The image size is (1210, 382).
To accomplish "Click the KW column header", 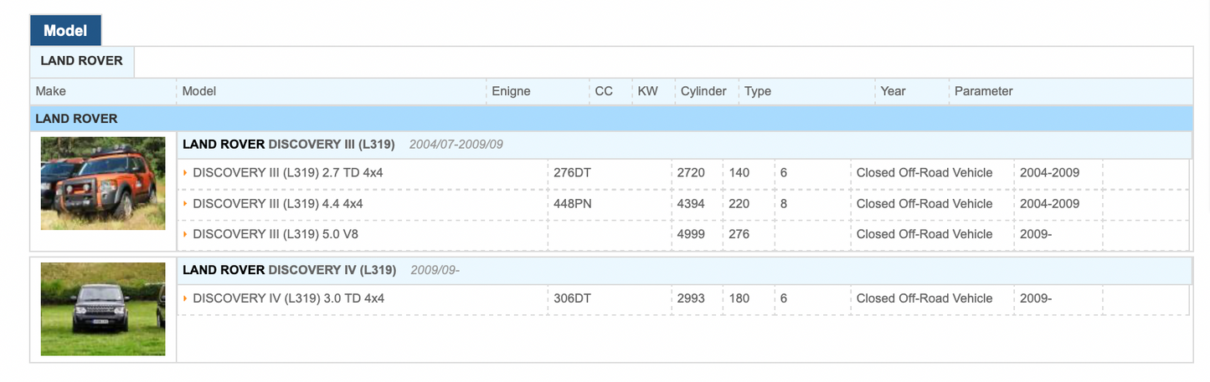I will coord(648,91).
